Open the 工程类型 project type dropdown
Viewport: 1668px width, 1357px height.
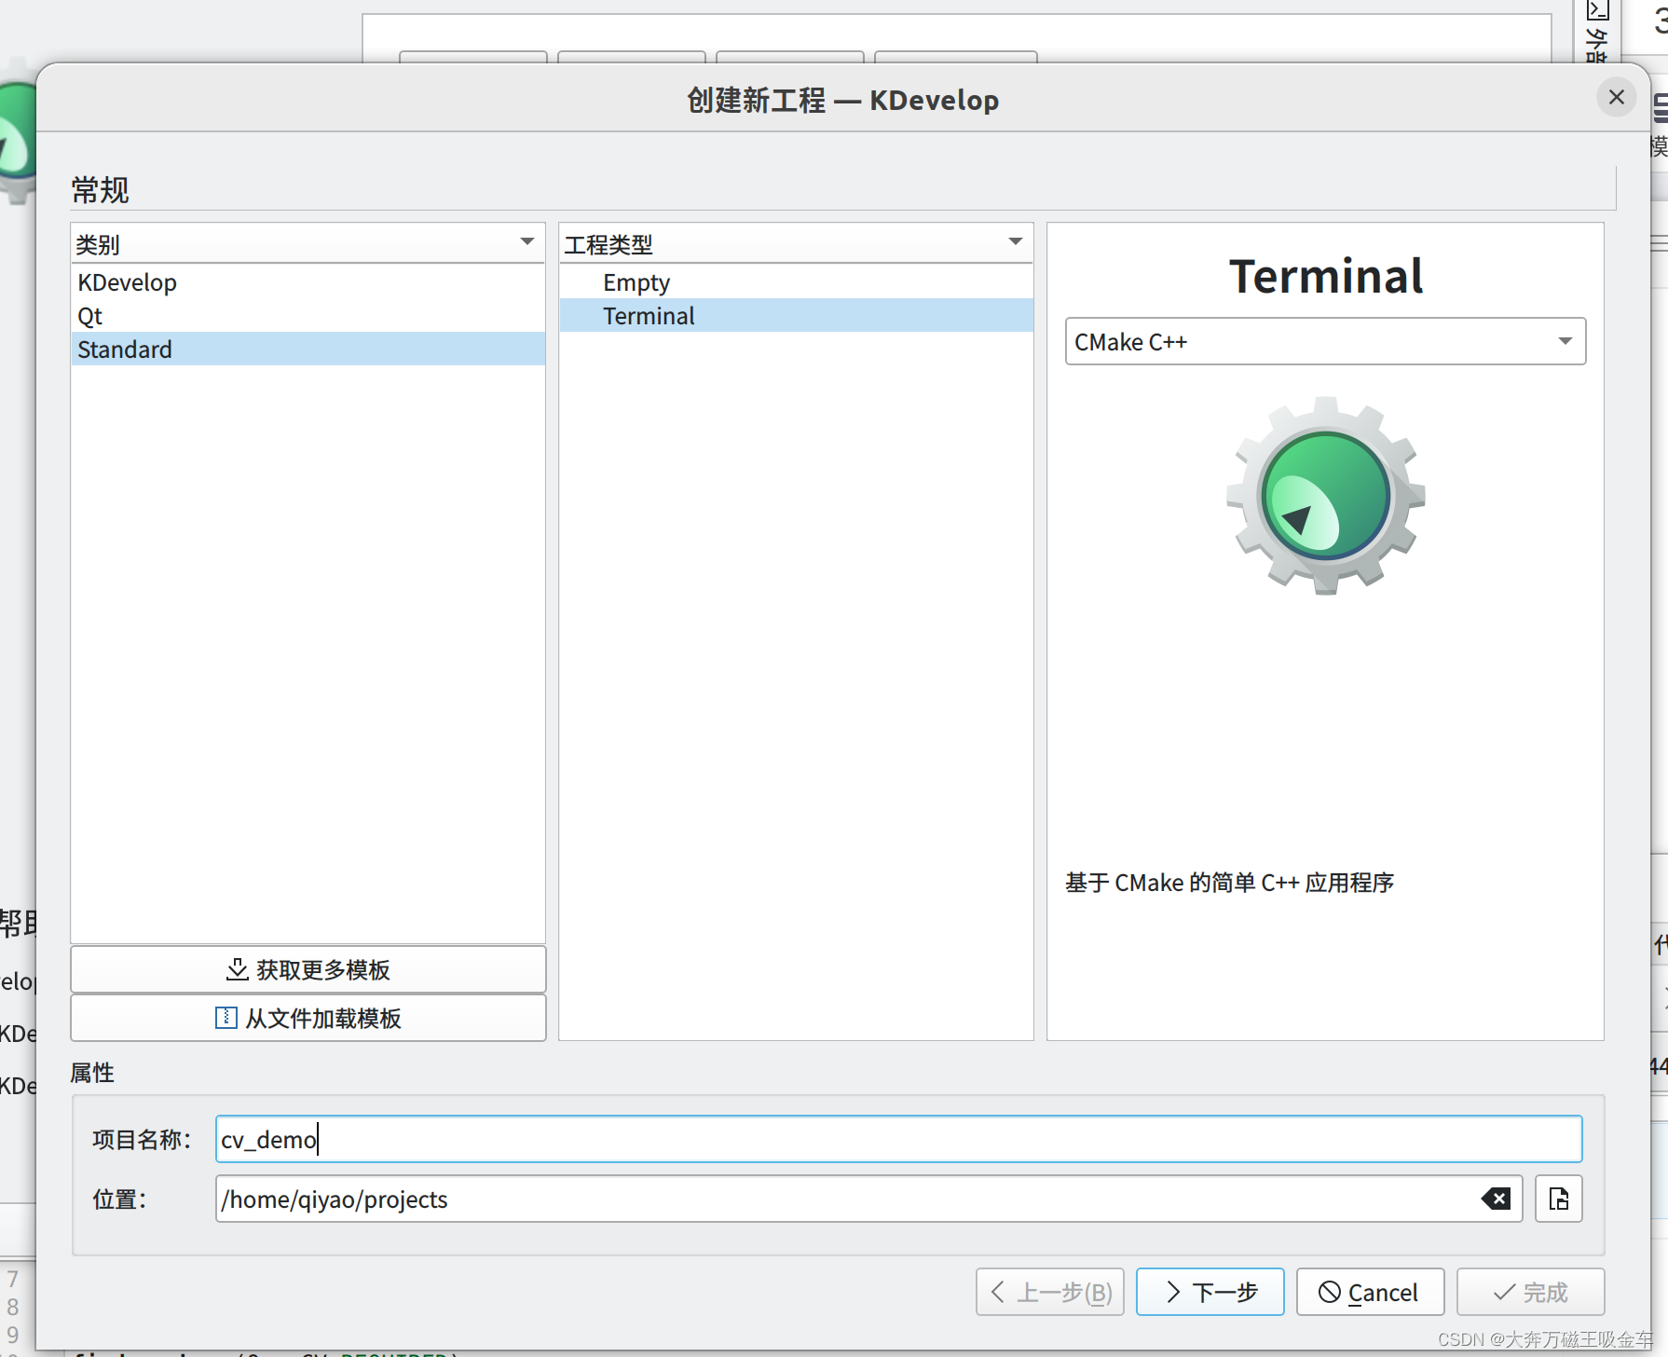coord(1016,242)
